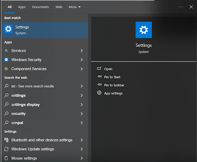The height and width of the screenshot is (162, 197).
Task: Expand the Services result arrow
Action: point(82,51)
